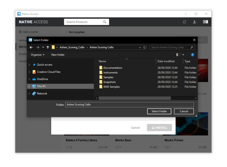The image size is (227, 167).
Task: Click the Not Installed heading chevron
Action: click(x=66, y=32)
